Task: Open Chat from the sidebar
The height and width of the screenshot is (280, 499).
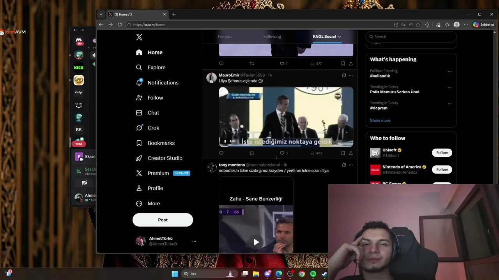Action: (x=147, y=113)
